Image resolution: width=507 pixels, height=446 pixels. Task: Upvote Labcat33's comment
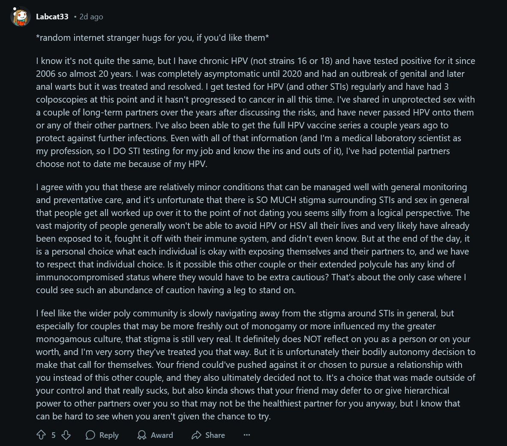tap(41, 435)
